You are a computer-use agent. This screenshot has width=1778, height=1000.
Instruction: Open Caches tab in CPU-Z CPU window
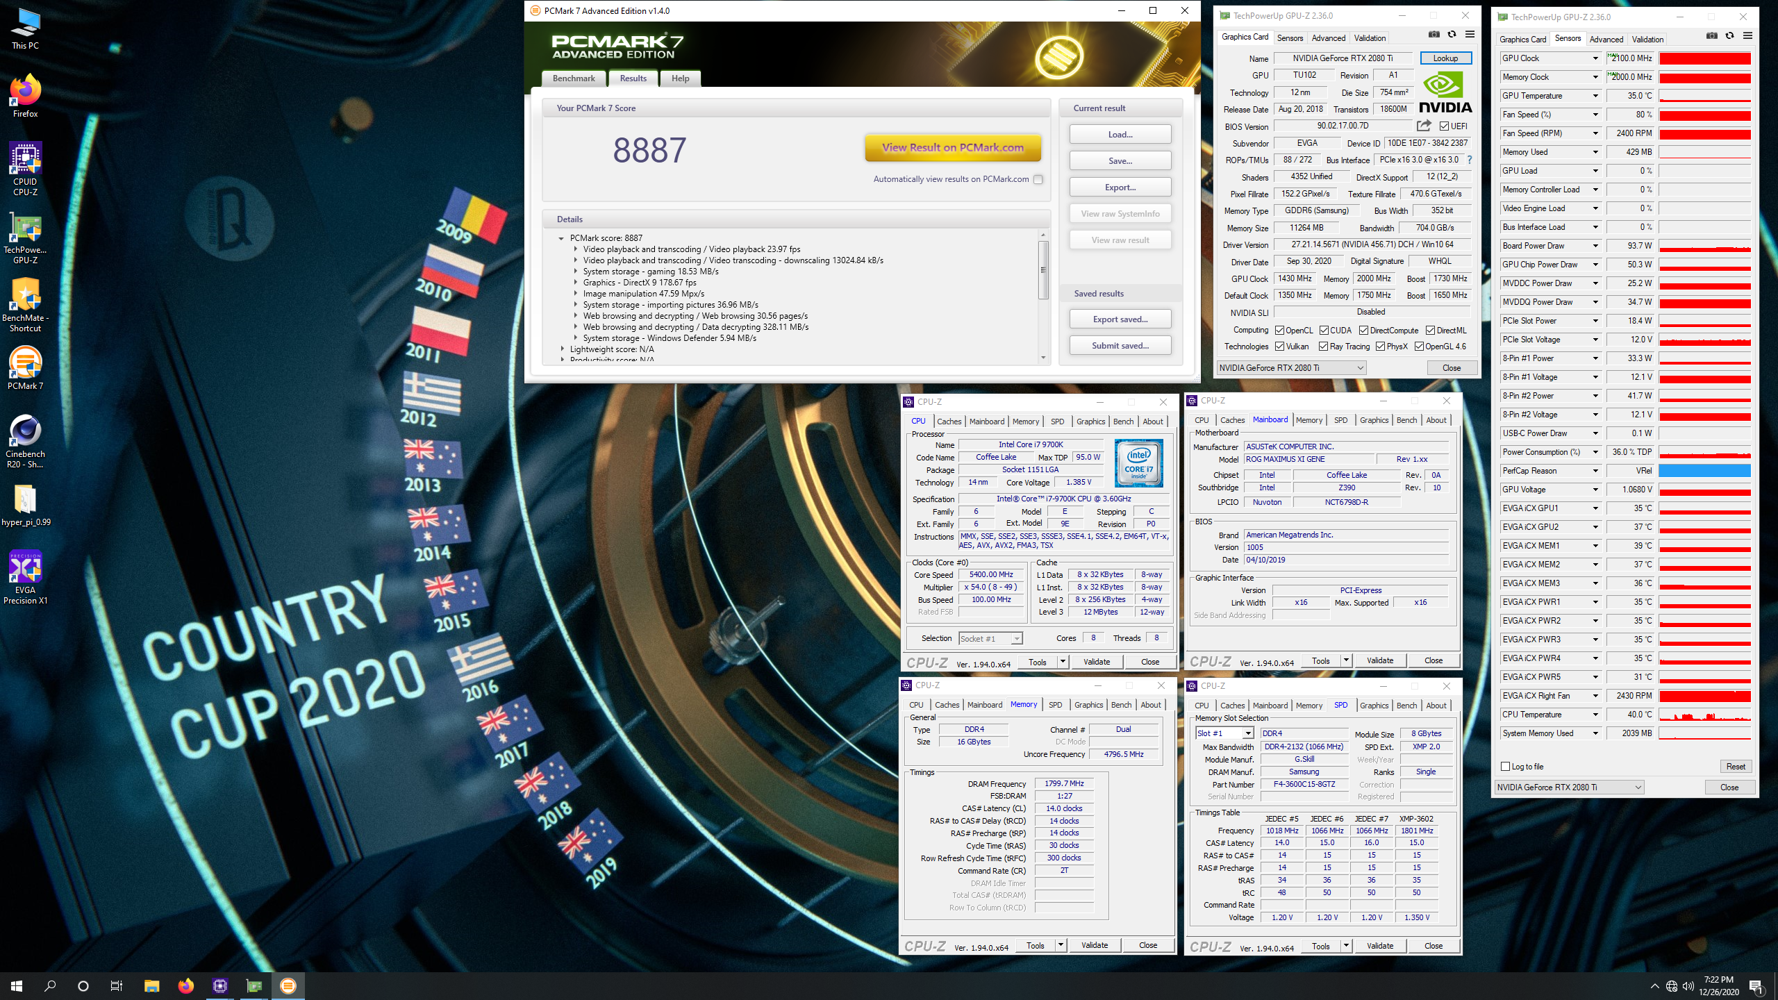949,422
